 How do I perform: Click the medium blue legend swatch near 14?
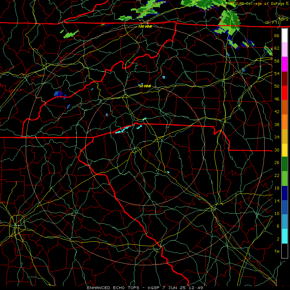click(x=285, y=207)
